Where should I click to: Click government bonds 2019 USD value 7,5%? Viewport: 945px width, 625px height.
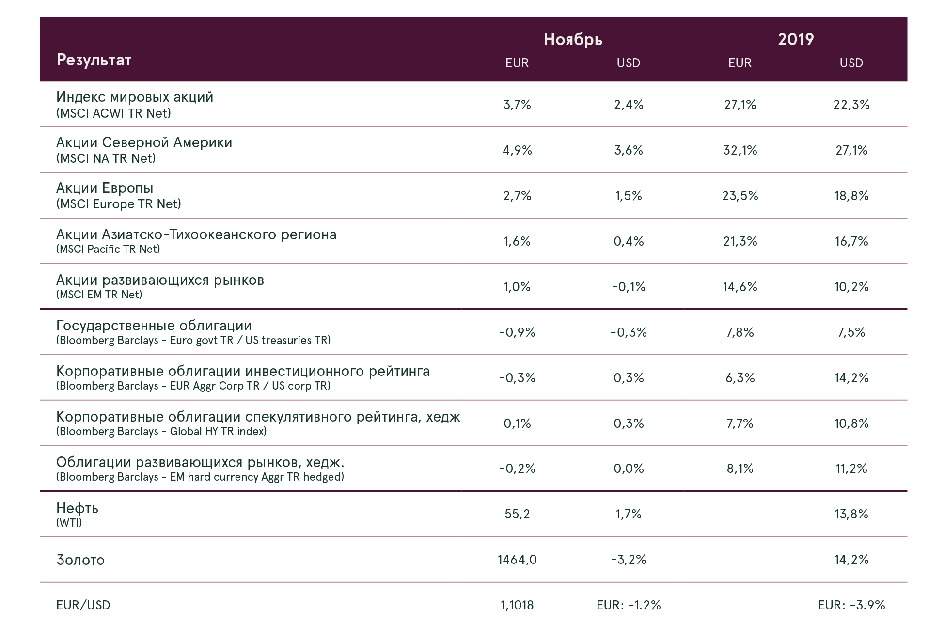coord(851,333)
